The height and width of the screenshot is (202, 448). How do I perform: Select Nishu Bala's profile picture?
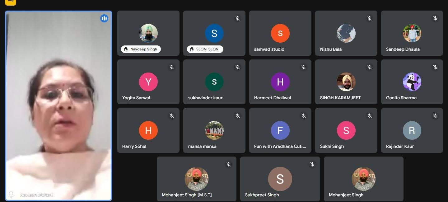point(346,33)
